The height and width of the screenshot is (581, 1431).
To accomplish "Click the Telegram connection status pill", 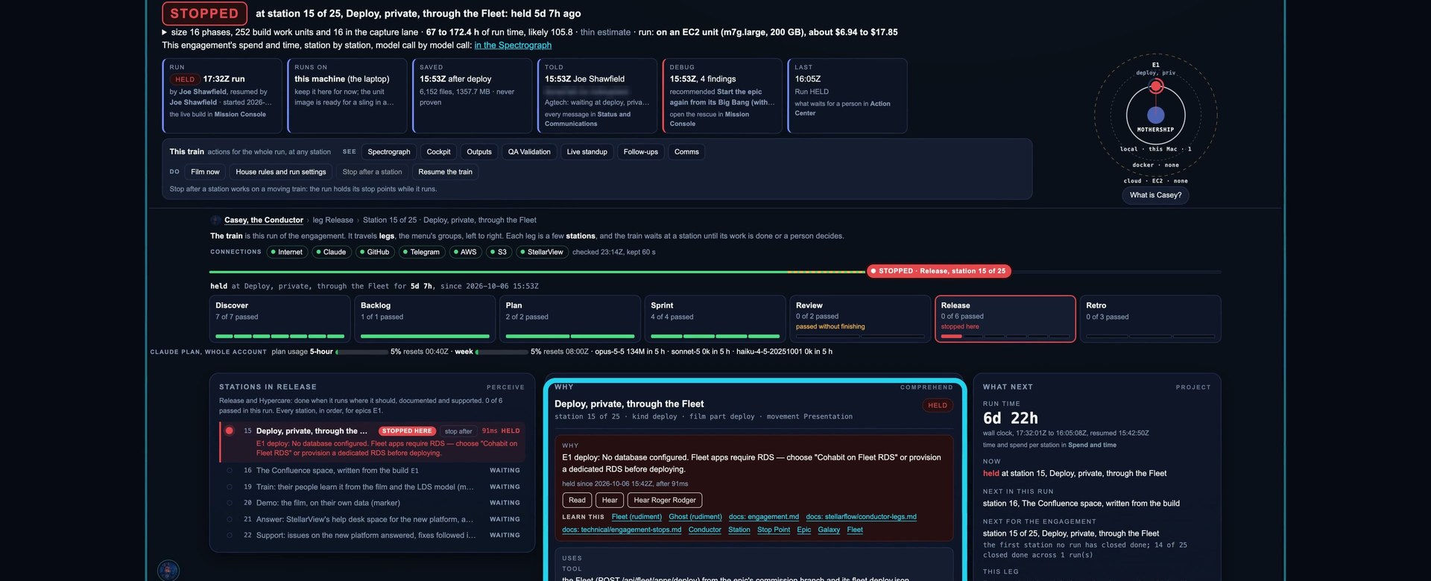I will click(x=421, y=252).
